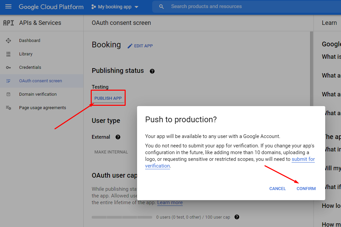Click the Publish App button
The image size is (341, 227).
pos(108,98)
